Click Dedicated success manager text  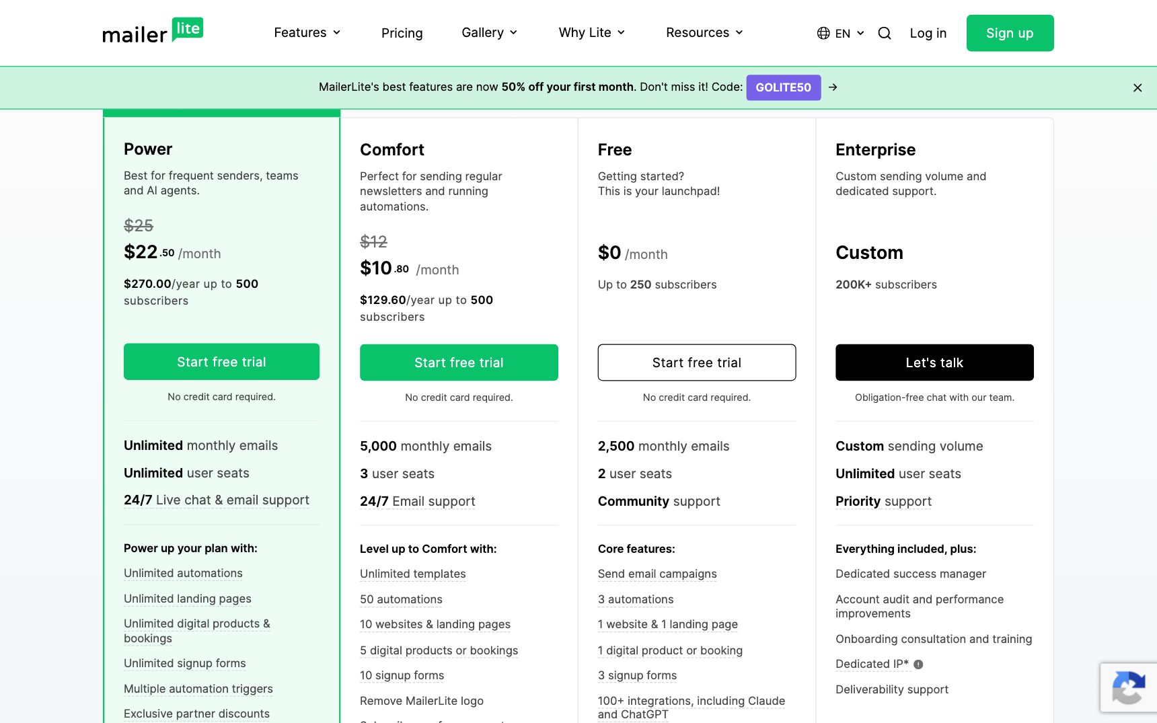[911, 574]
